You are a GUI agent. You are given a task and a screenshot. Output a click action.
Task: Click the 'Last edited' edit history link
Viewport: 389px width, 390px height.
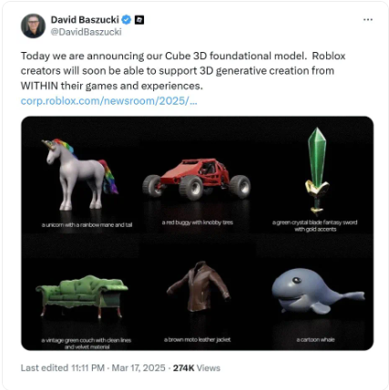63,368
